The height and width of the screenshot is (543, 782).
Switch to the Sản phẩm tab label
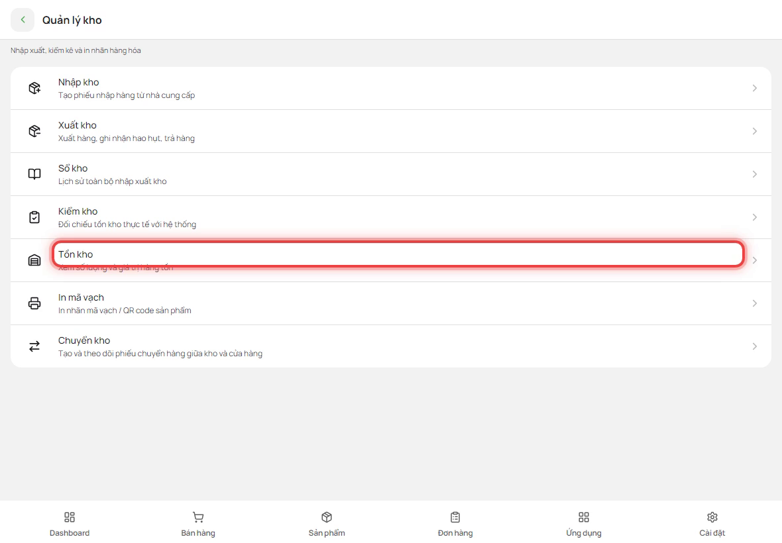click(x=327, y=533)
